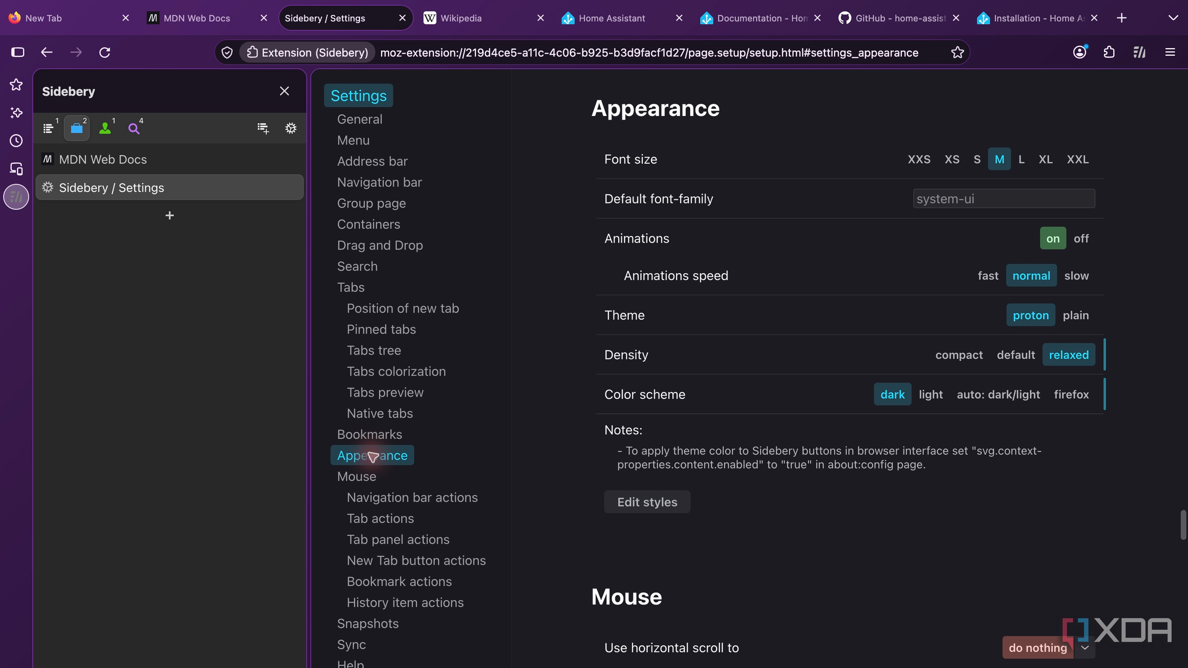The height and width of the screenshot is (668, 1188).
Task: Pick XL Font size
Action: click(1046, 160)
